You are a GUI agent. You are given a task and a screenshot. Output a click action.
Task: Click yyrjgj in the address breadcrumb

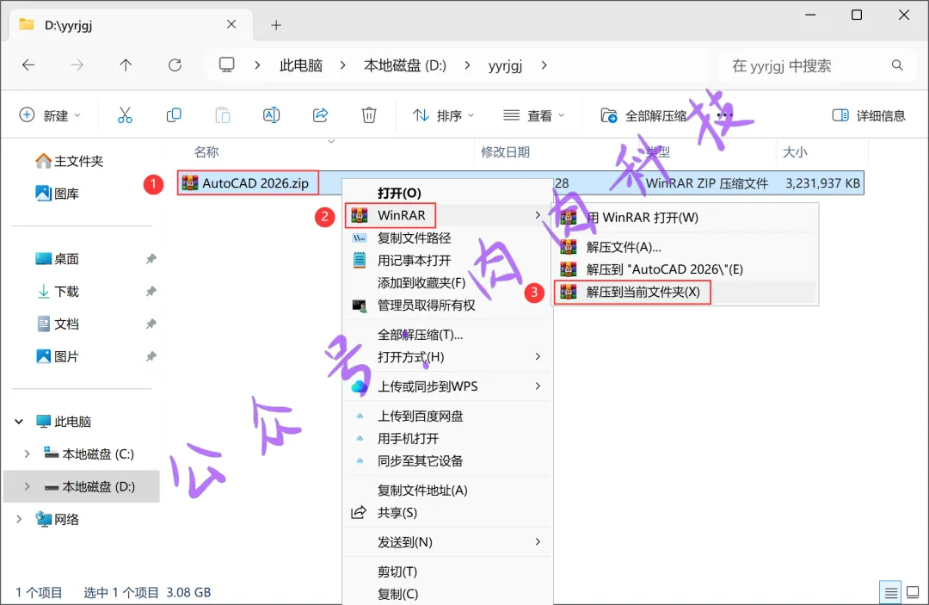click(506, 65)
